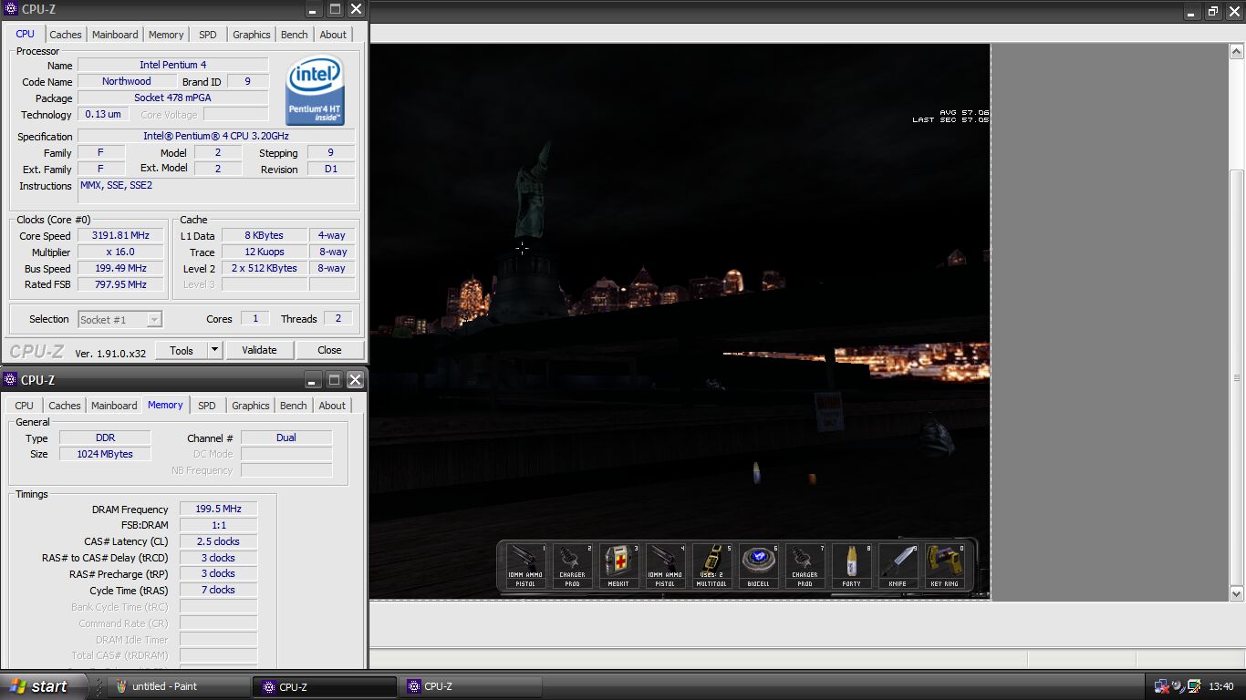
Task: Switch to untitled - Paint in taskbar
Action: 180,686
